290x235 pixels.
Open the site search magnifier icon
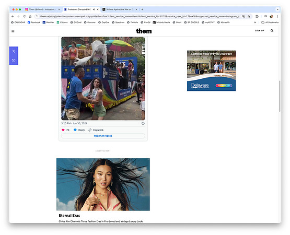point(272,31)
